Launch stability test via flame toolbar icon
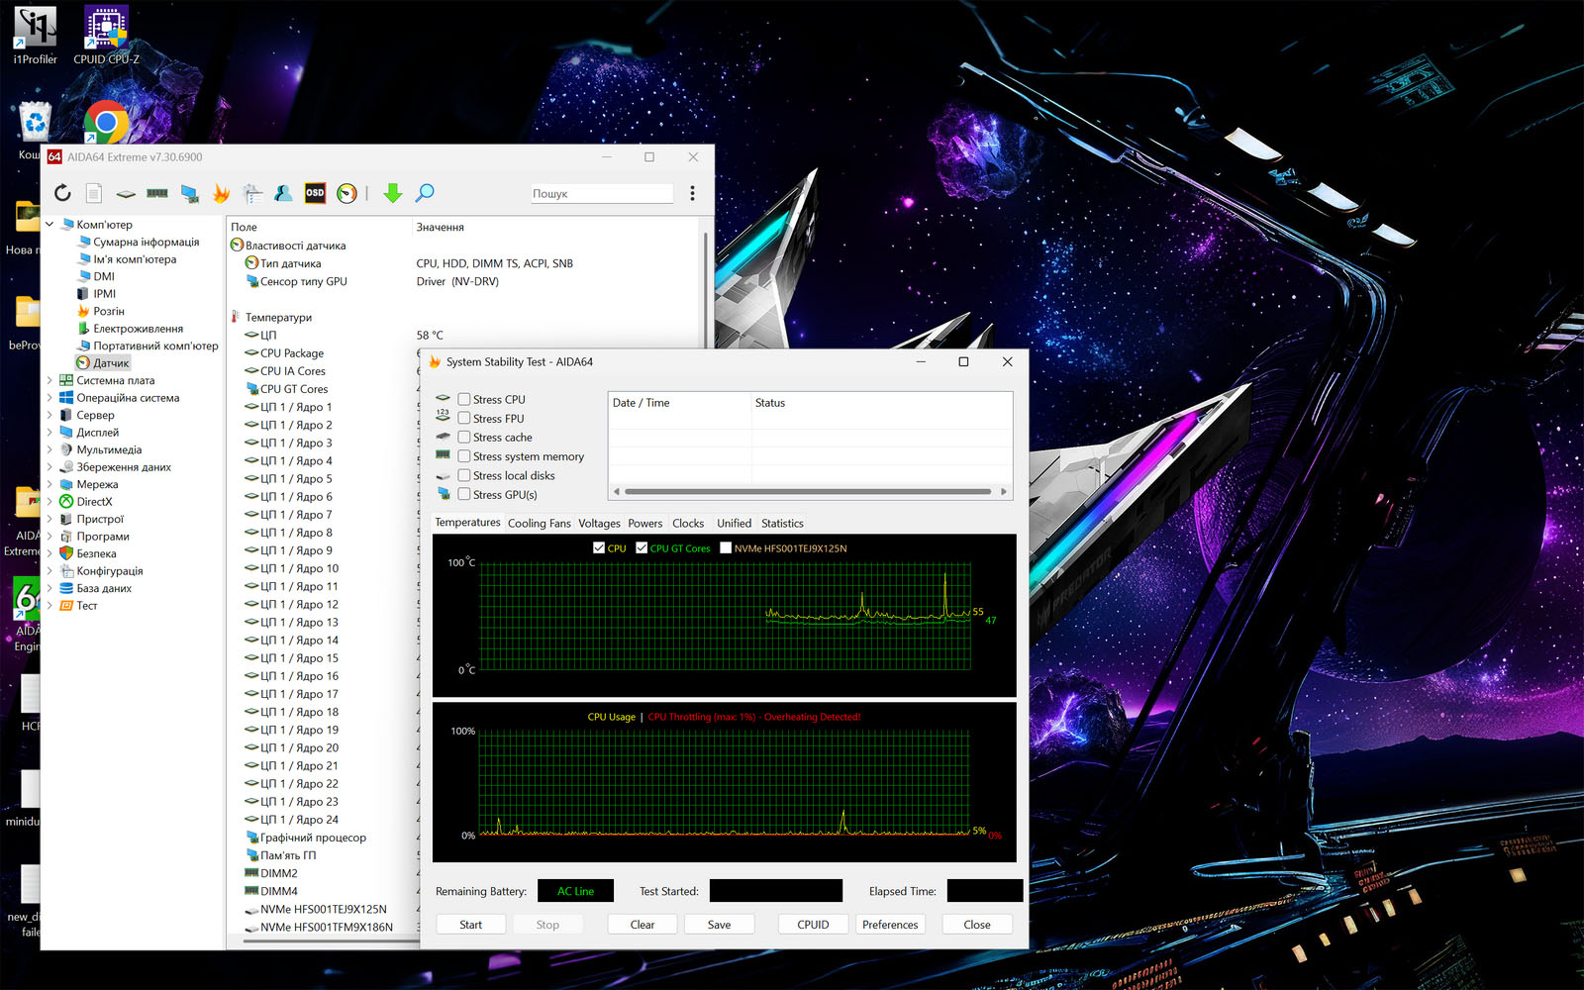This screenshot has width=1584, height=990. [221, 193]
